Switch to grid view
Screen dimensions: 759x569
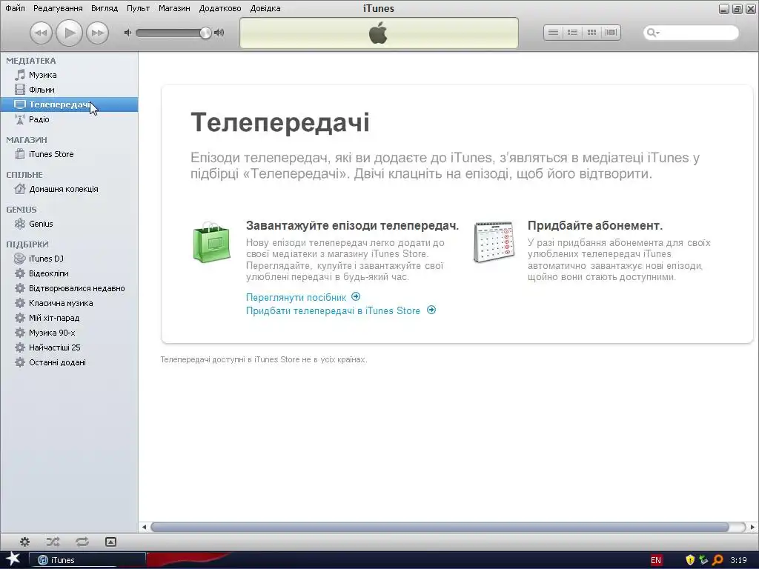591,33
